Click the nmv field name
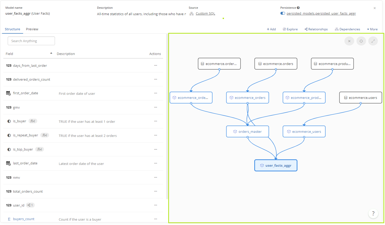Viewport: 385px width, 225px height. coord(16,177)
